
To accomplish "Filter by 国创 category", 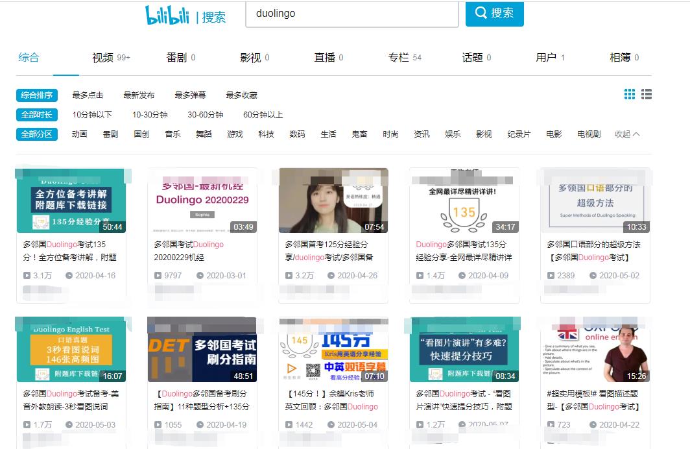I will click(x=141, y=134).
